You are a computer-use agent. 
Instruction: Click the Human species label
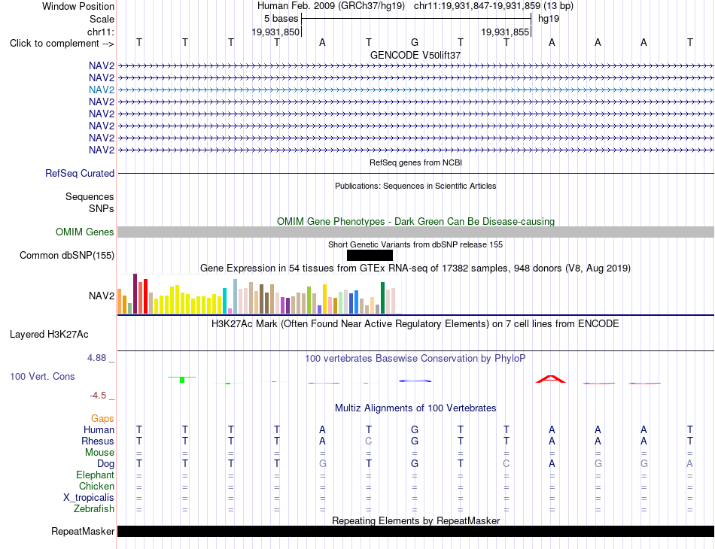99,429
